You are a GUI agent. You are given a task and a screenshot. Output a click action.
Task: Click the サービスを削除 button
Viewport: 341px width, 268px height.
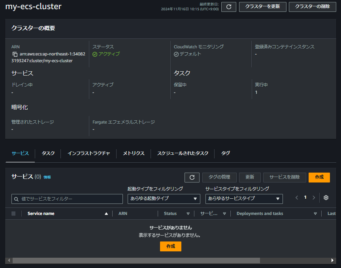[x=284, y=177]
